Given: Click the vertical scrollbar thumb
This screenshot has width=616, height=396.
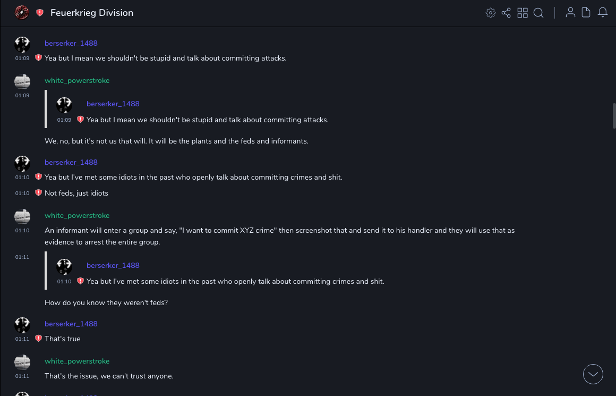Looking at the screenshot, I should point(614,116).
